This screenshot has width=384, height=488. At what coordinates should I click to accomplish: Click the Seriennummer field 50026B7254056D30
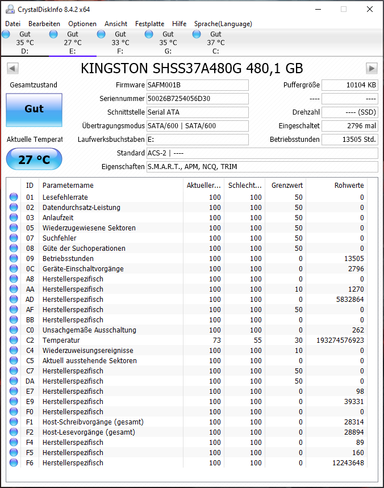[198, 99]
